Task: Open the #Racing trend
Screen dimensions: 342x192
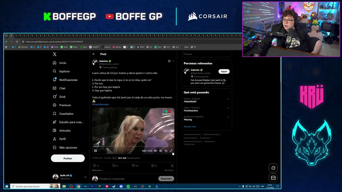Action: (x=188, y=120)
